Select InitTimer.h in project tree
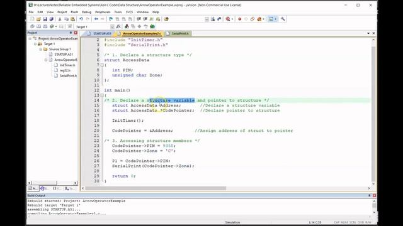This screenshot has height=226, width=403. pos(67,65)
